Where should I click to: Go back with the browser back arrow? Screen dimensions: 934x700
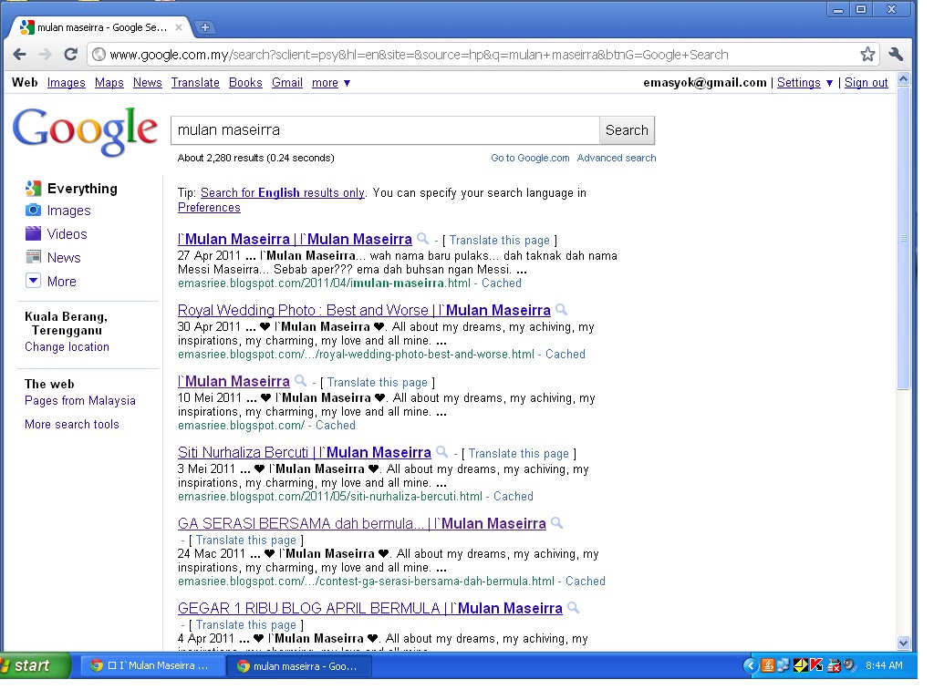click(19, 55)
